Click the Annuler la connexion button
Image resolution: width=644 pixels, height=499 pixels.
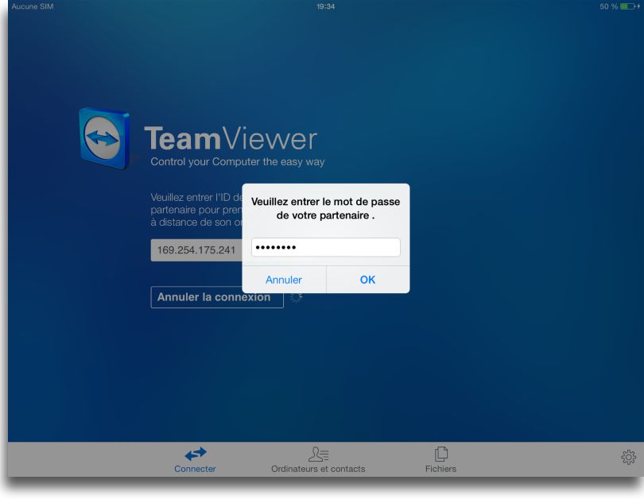pyautogui.click(x=216, y=297)
